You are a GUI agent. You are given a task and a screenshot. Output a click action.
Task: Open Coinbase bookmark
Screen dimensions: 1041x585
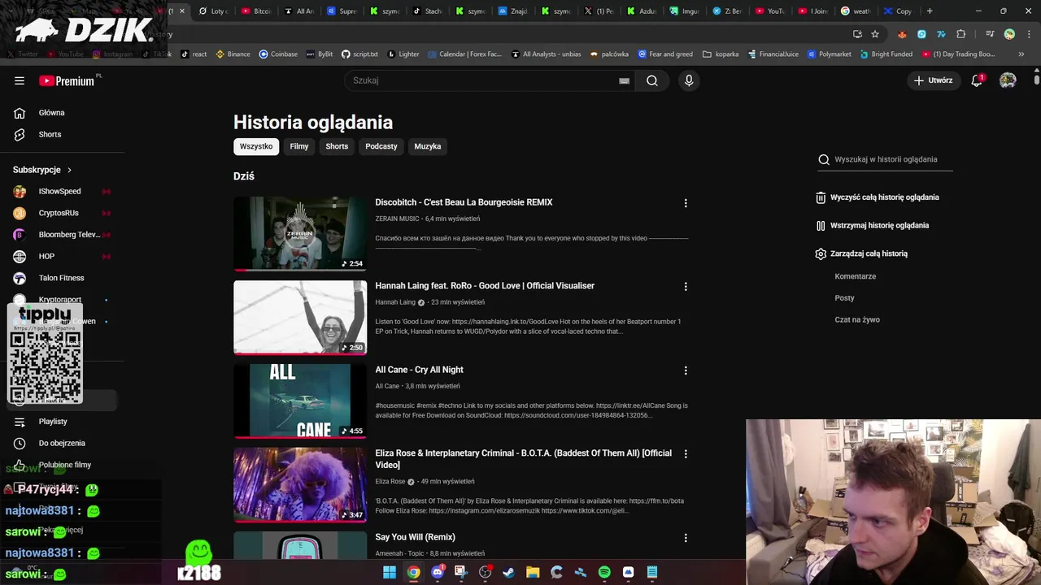click(x=277, y=54)
